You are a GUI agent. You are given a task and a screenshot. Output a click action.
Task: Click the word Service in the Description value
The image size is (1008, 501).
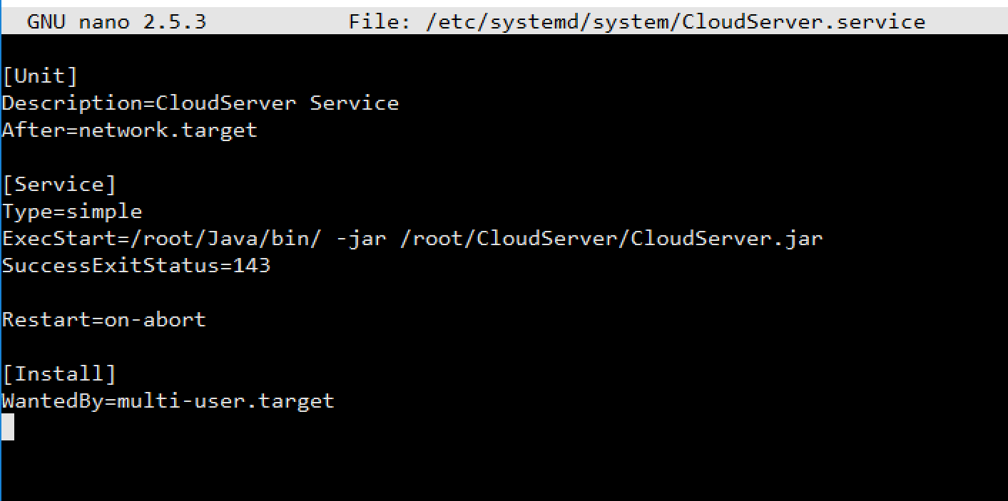pos(354,103)
